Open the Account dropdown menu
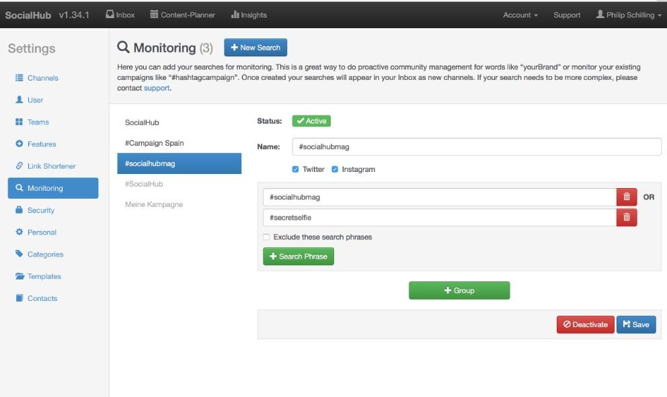Image resolution: width=667 pixels, height=397 pixels. [x=520, y=15]
